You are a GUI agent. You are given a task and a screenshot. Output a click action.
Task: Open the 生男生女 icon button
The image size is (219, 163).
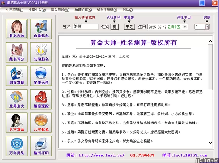click(x=17, y=99)
